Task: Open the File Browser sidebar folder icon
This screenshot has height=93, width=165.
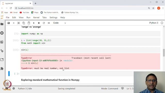Action: [x=2, y=24]
